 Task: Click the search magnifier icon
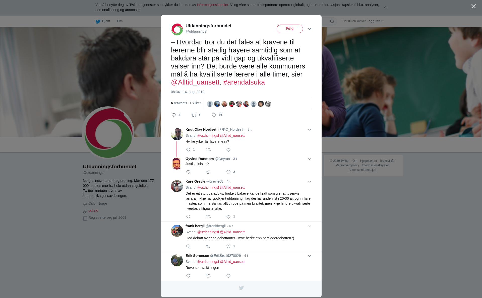tap(332, 21)
